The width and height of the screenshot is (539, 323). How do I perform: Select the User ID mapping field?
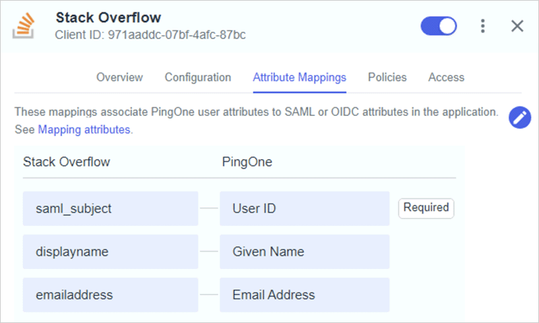point(304,208)
